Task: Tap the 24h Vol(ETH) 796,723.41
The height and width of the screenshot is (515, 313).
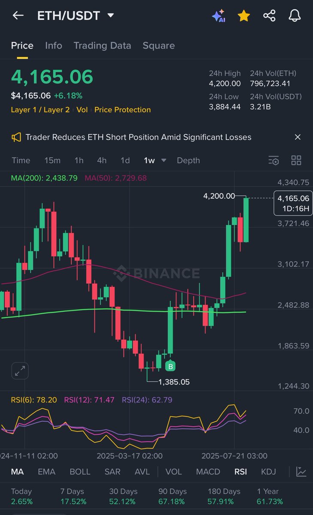Action: point(270,84)
